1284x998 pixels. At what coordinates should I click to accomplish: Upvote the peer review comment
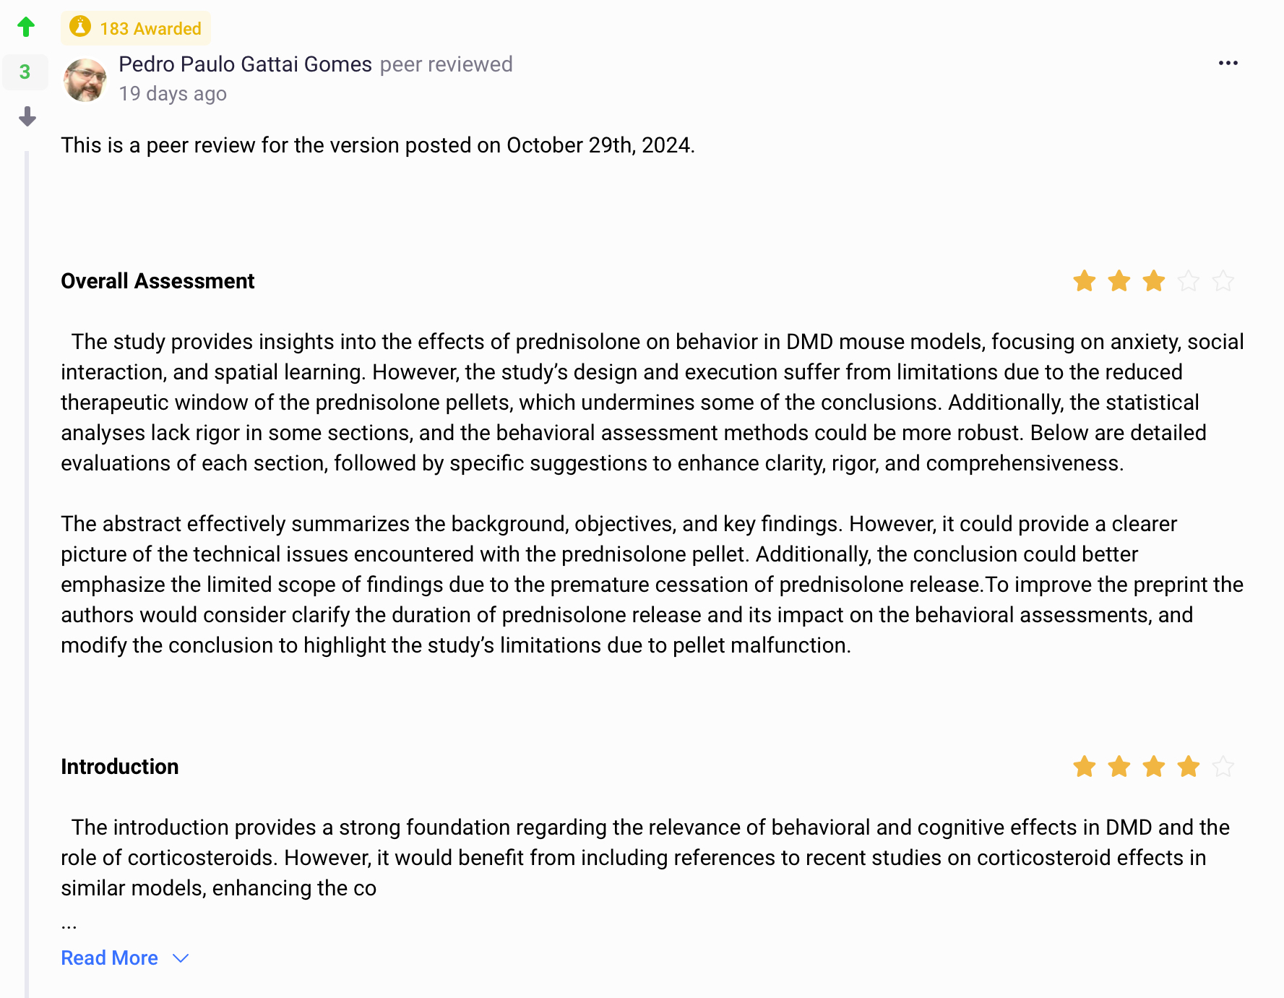[26, 27]
